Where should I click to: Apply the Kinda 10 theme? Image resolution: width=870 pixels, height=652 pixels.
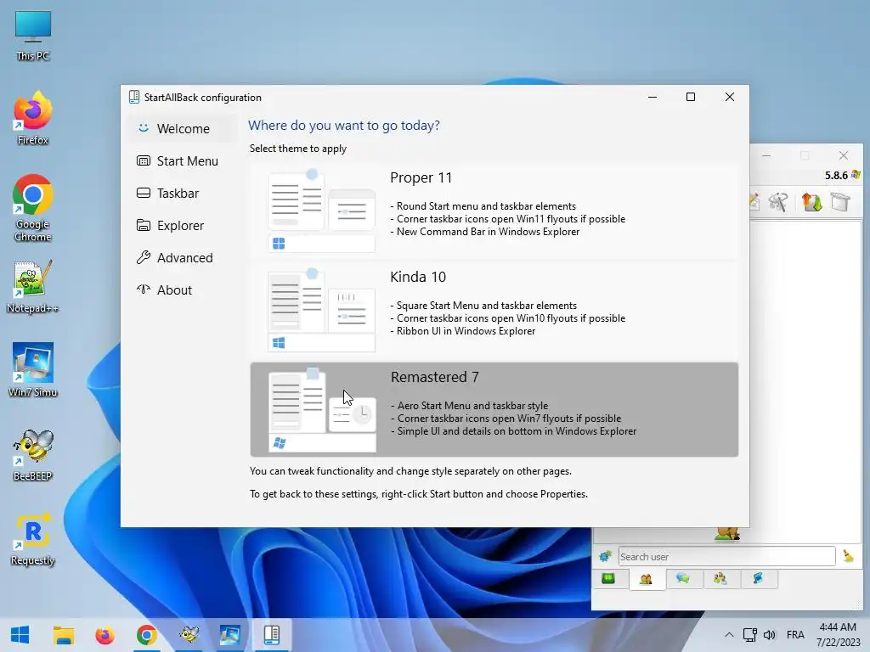pos(494,311)
